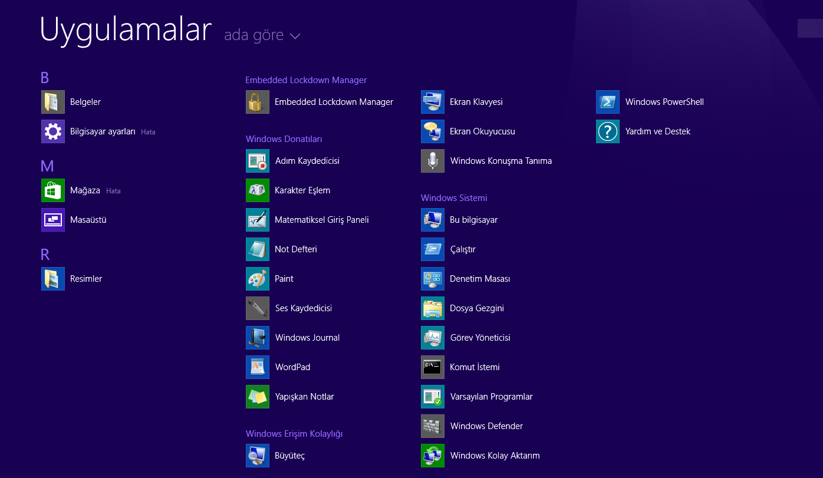The height and width of the screenshot is (478, 823).
Task: Launch Matematiksel Giriş Paneli icon
Action: pos(258,220)
